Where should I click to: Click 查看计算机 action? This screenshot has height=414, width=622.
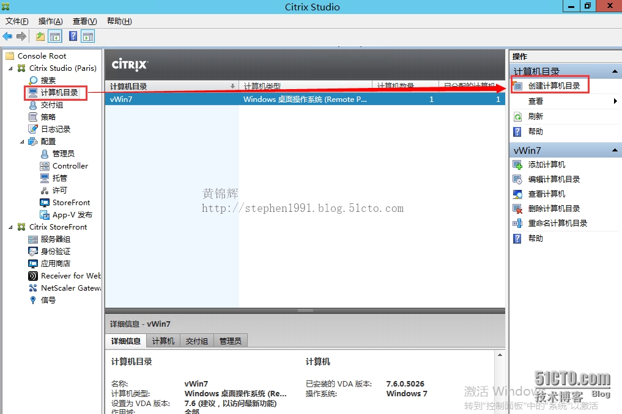(x=547, y=194)
